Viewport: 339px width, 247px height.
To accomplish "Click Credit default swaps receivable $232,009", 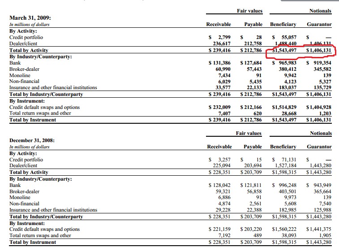I will pyautogui.click(x=219, y=107).
